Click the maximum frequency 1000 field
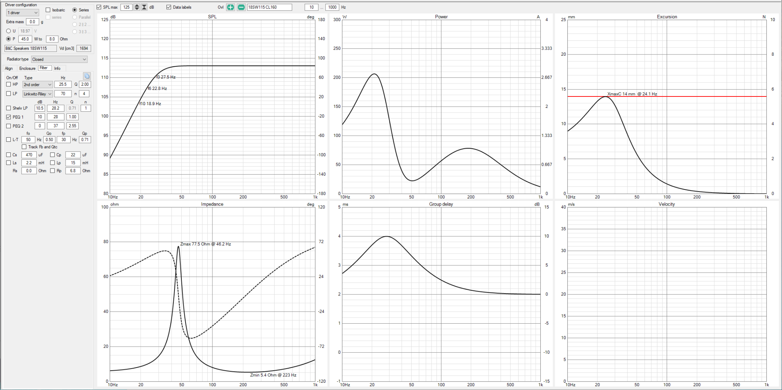Image resolution: width=782 pixels, height=390 pixels. pyautogui.click(x=332, y=7)
